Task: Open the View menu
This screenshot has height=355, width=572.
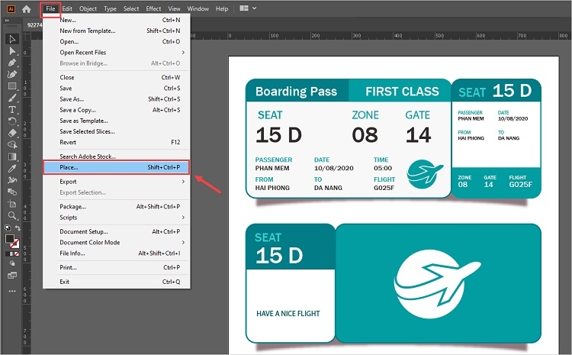Action: point(174,8)
